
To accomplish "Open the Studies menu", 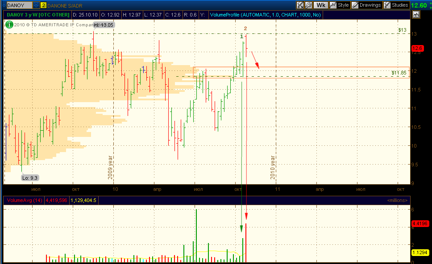I will click(x=396, y=5).
